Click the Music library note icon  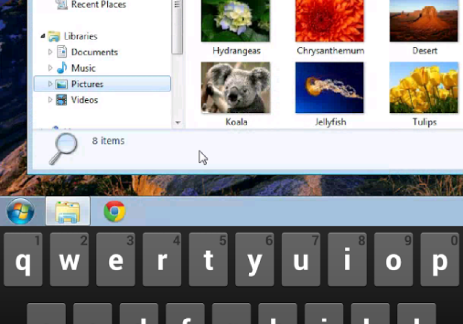(x=61, y=68)
